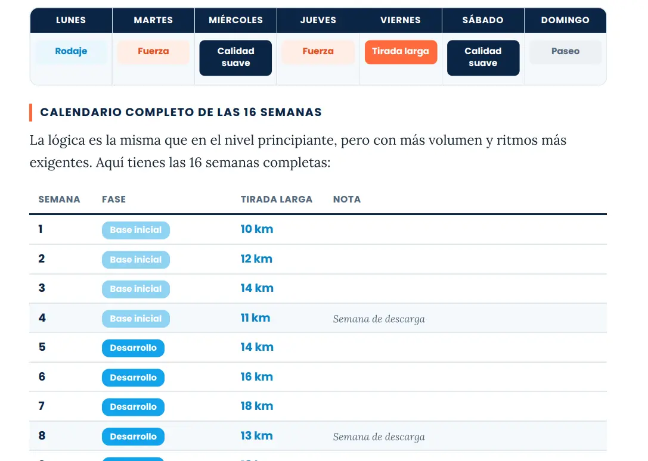Viewport: 648px width, 461px height.
Task: Click the SÁBADO column header
Action: coord(483,20)
